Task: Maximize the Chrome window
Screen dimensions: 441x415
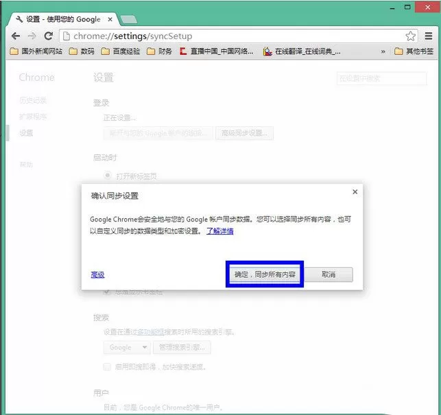Action: pos(407,7)
